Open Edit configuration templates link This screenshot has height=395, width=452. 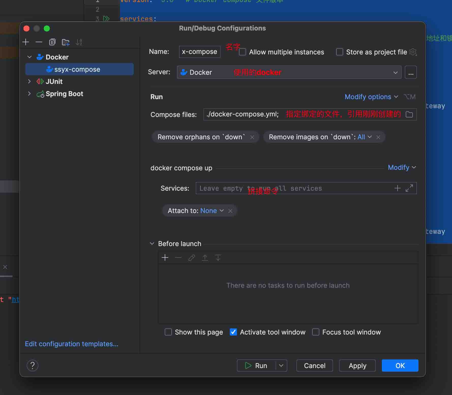(72, 344)
